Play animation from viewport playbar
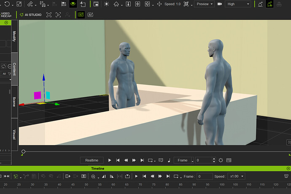This screenshot has width=291, height=194. coord(110,160)
